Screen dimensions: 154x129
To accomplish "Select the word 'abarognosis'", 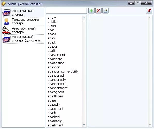I will tap(56, 92).
